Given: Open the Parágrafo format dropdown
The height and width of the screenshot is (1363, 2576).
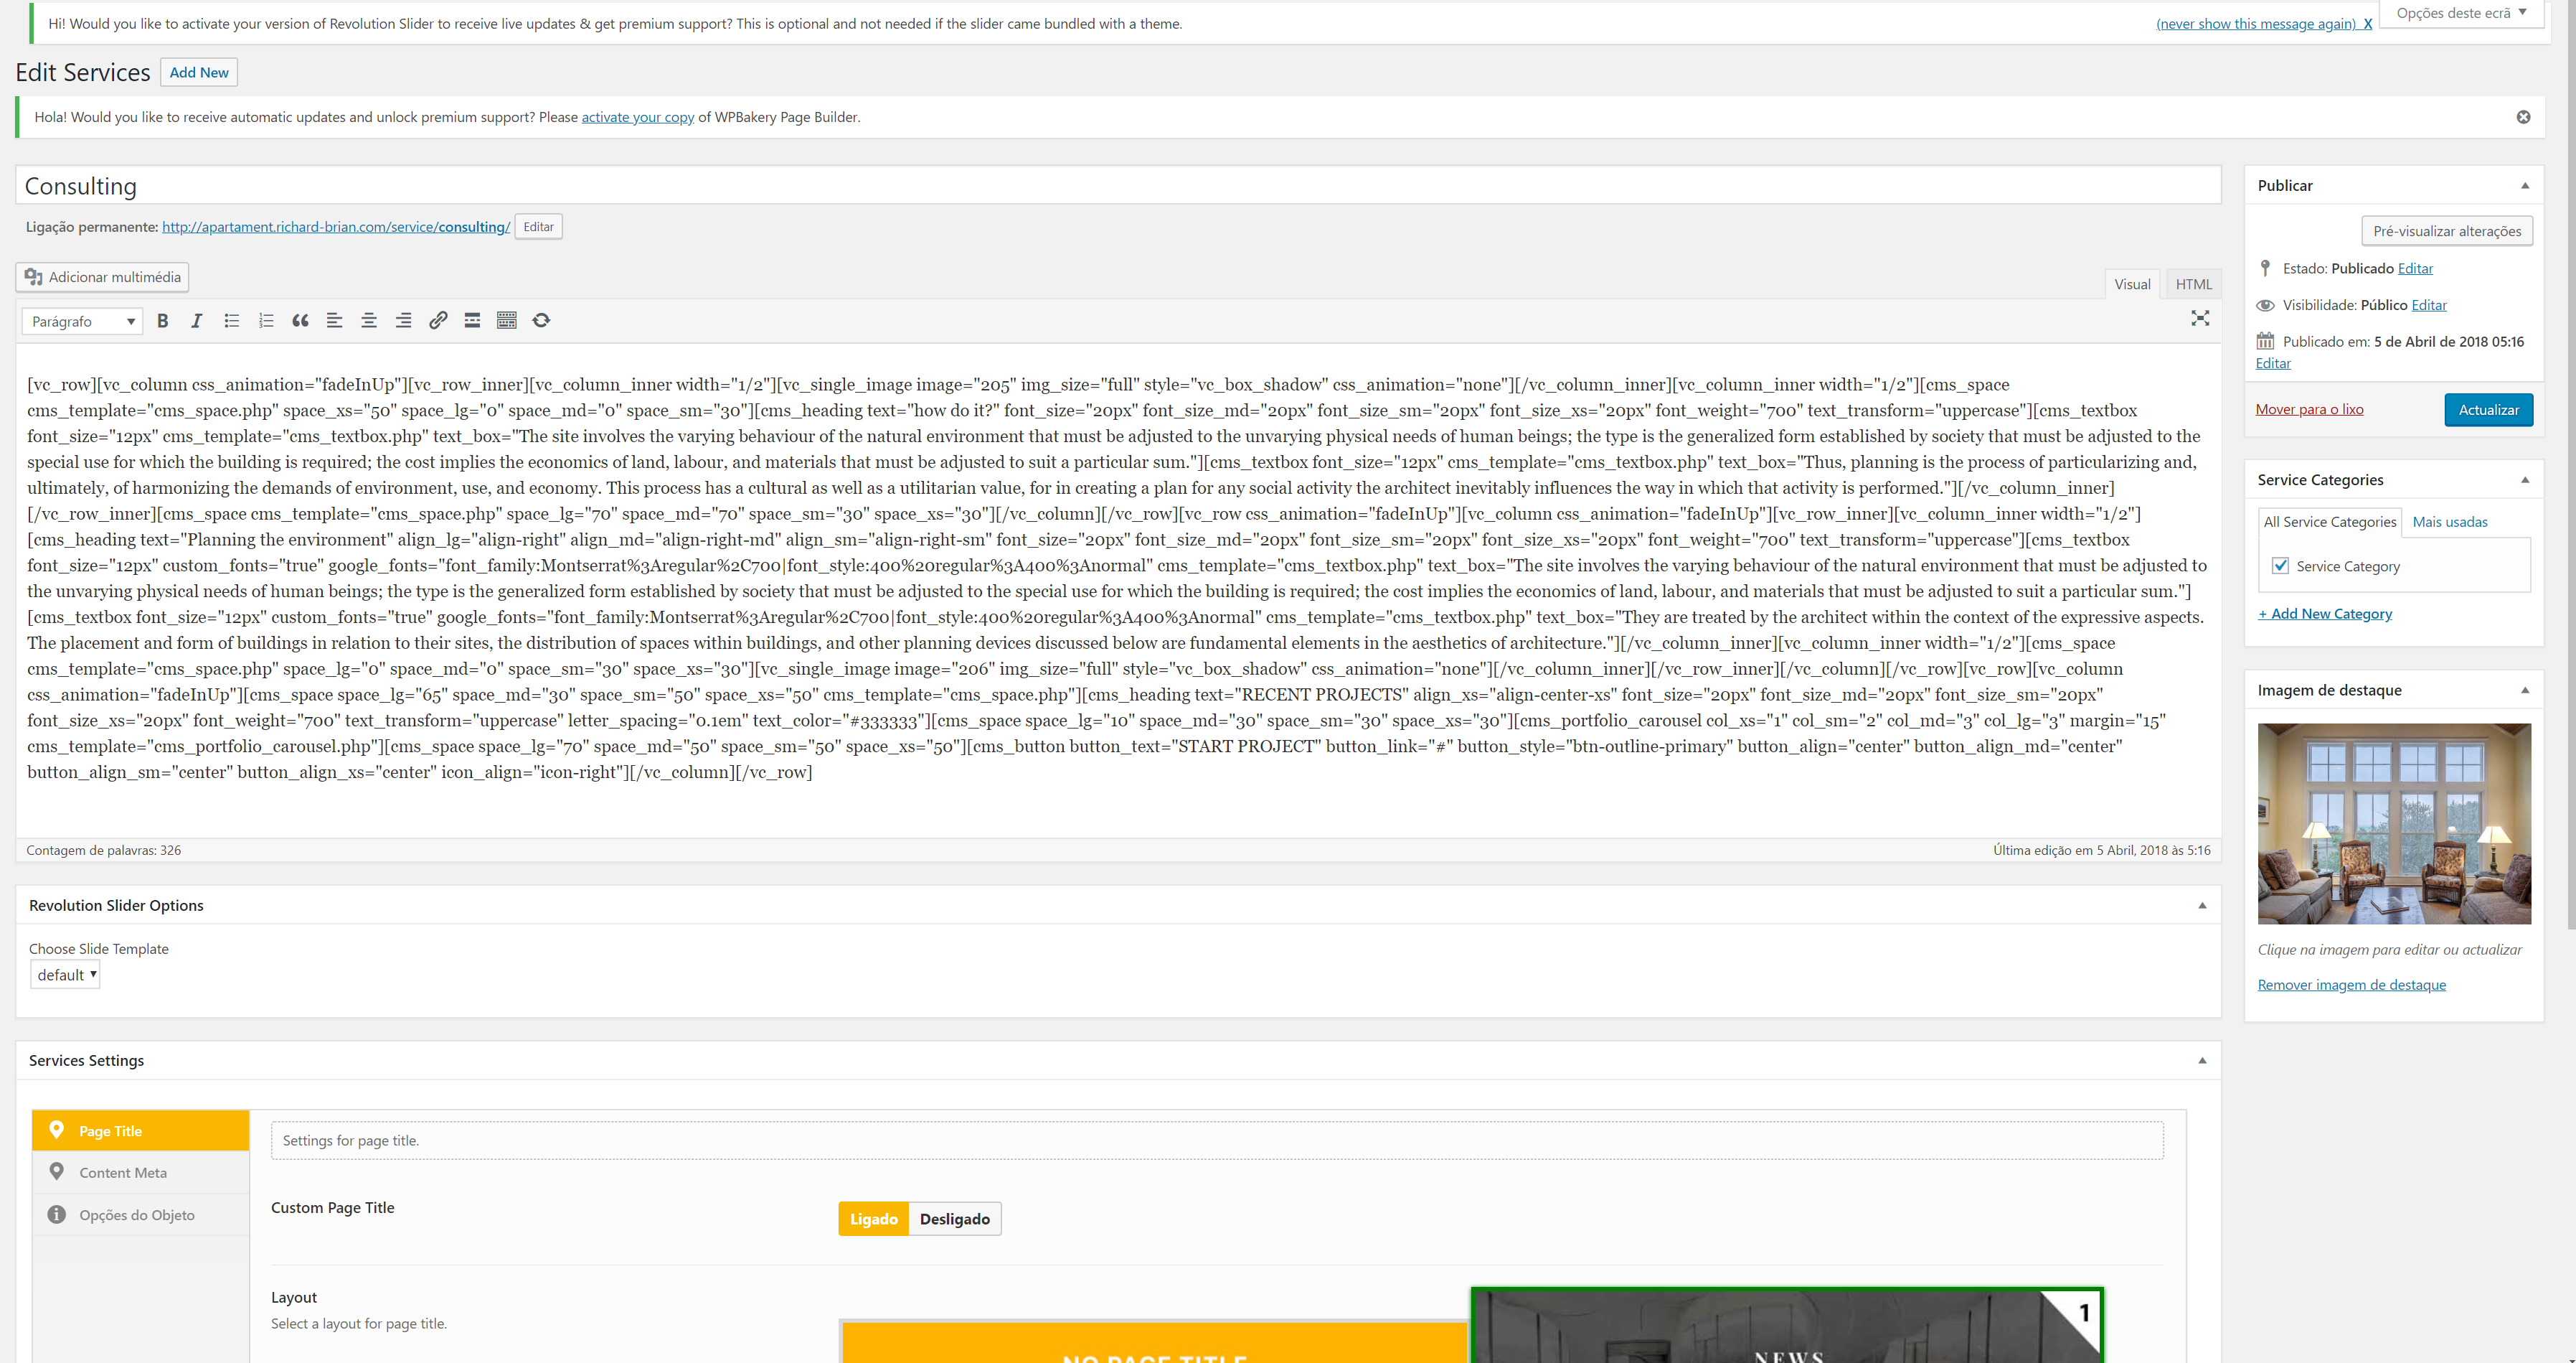Looking at the screenshot, I should click(x=82, y=322).
